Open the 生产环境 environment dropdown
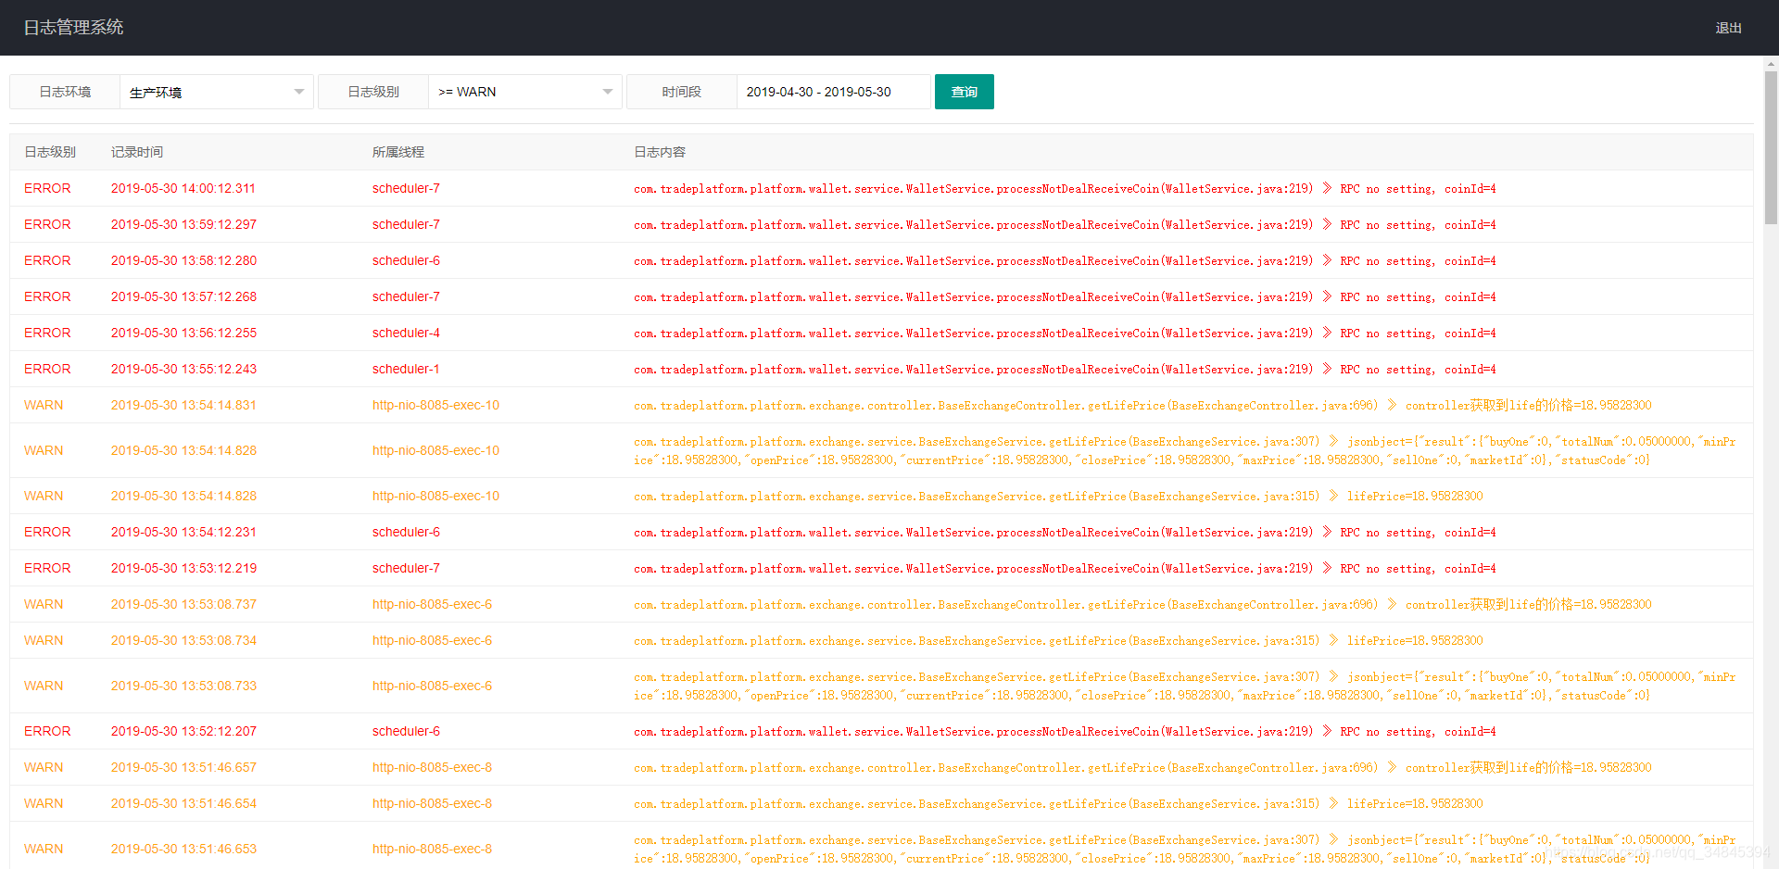Screen dimensions: 1779x869 pyautogui.click(x=217, y=92)
